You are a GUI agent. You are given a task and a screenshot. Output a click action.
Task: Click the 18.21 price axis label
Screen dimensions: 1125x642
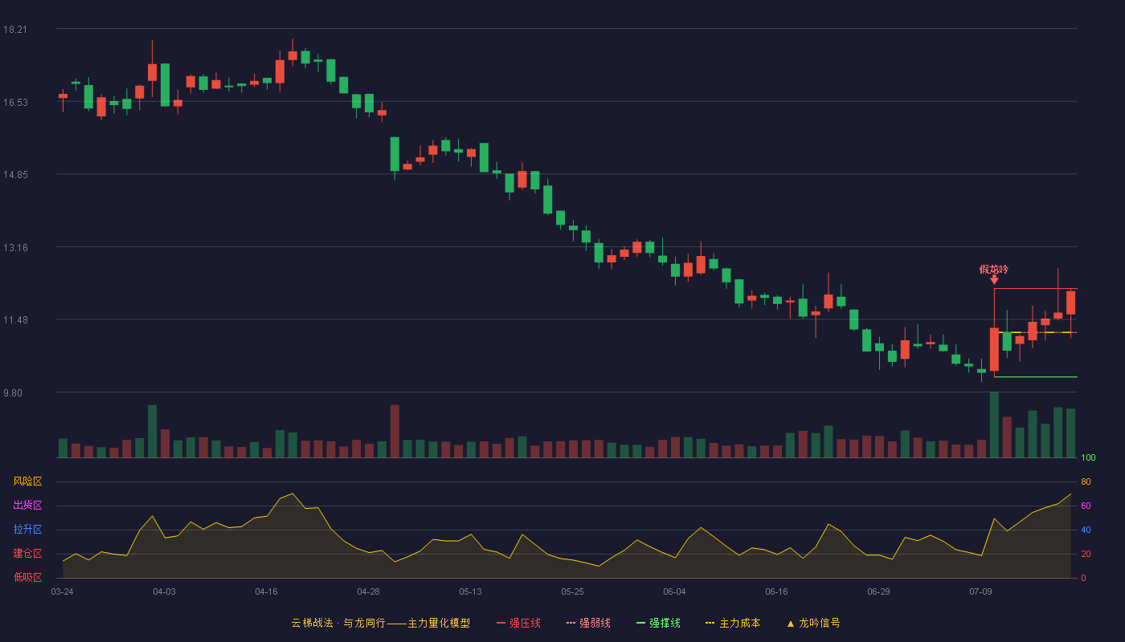click(x=15, y=30)
